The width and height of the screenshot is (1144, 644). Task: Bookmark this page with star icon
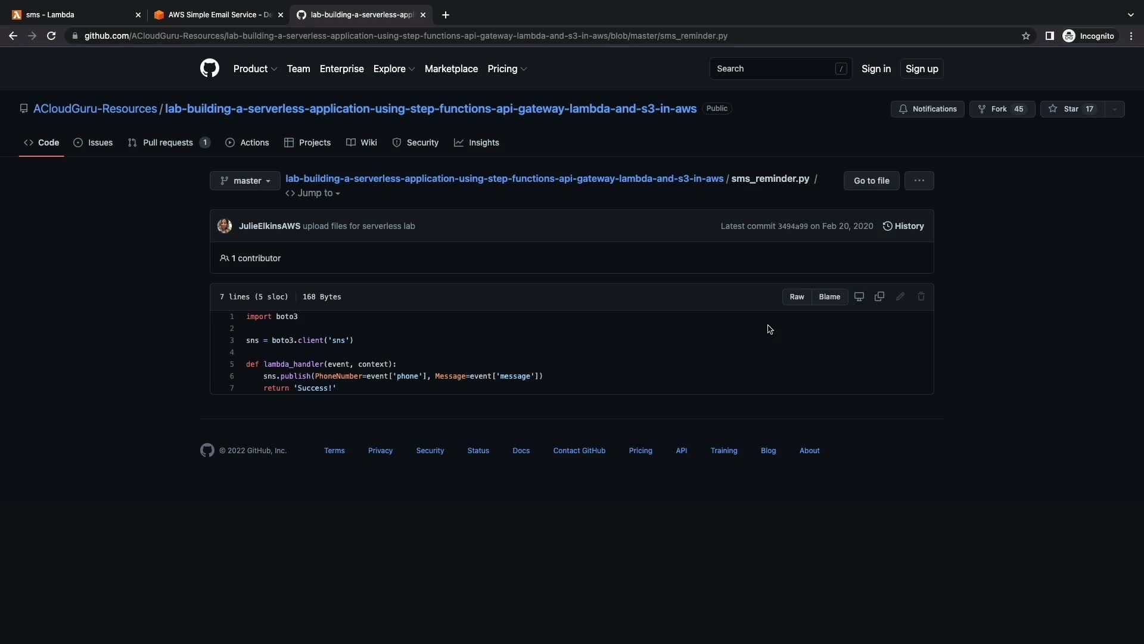pos(1025,36)
